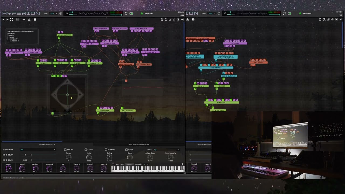The image size is (345, 194).
Task: Toggle green power switch in left window header
Action: coord(131,13)
